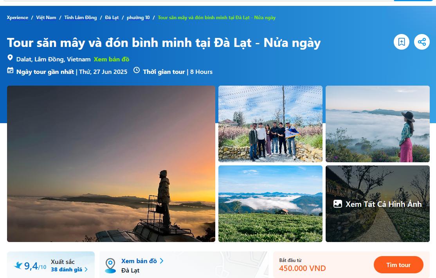Click the tour title heading

coord(164,43)
